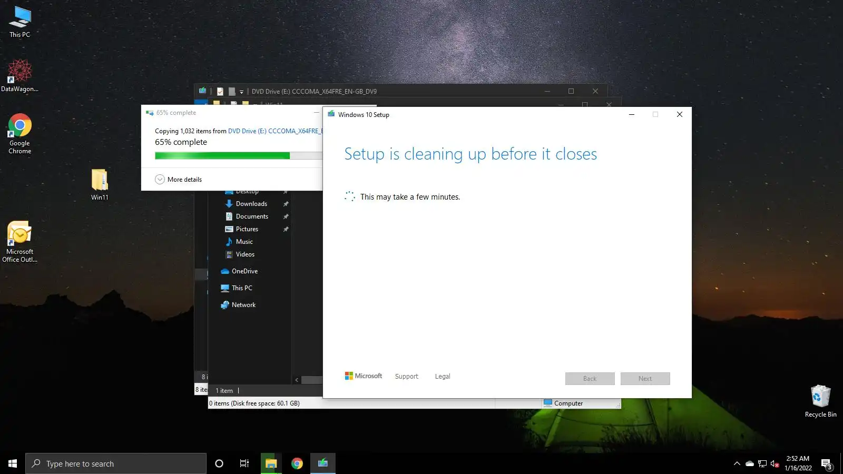The width and height of the screenshot is (843, 474).
Task: Click the disk free space status text
Action: pos(254,403)
